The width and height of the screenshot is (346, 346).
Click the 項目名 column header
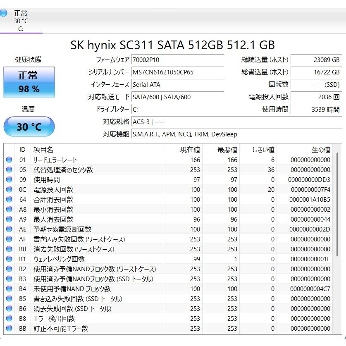(x=98, y=150)
